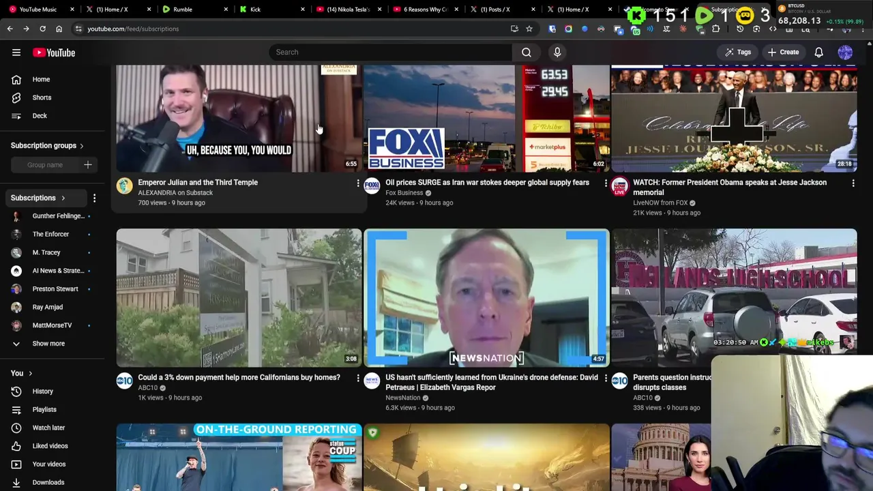Open more options for Obama memorial video
The image size is (873, 491).
(853, 183)
